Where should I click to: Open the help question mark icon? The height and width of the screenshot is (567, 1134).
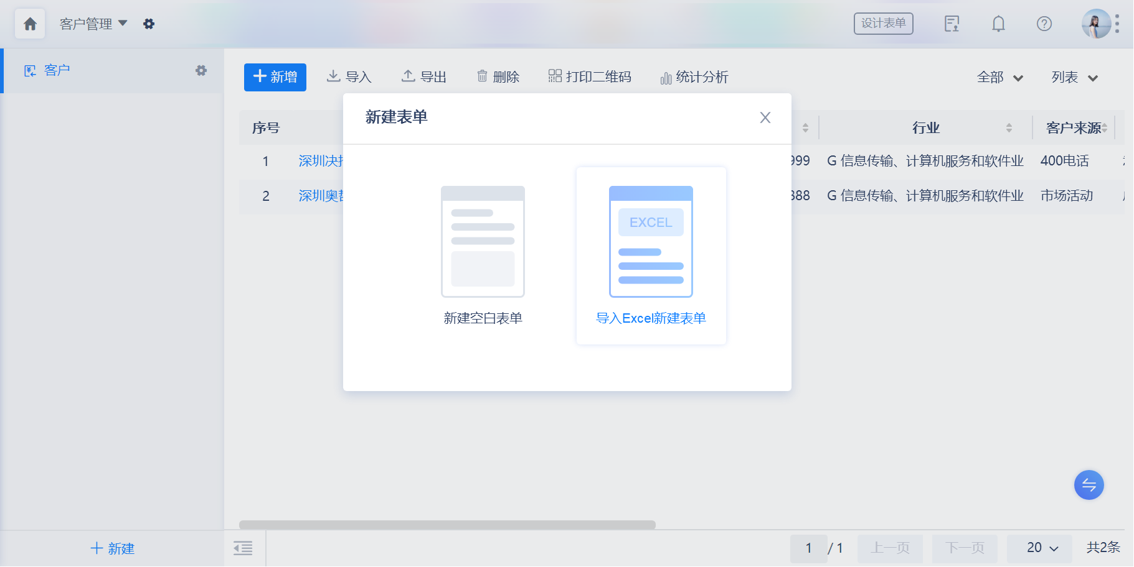point(1044,24)
